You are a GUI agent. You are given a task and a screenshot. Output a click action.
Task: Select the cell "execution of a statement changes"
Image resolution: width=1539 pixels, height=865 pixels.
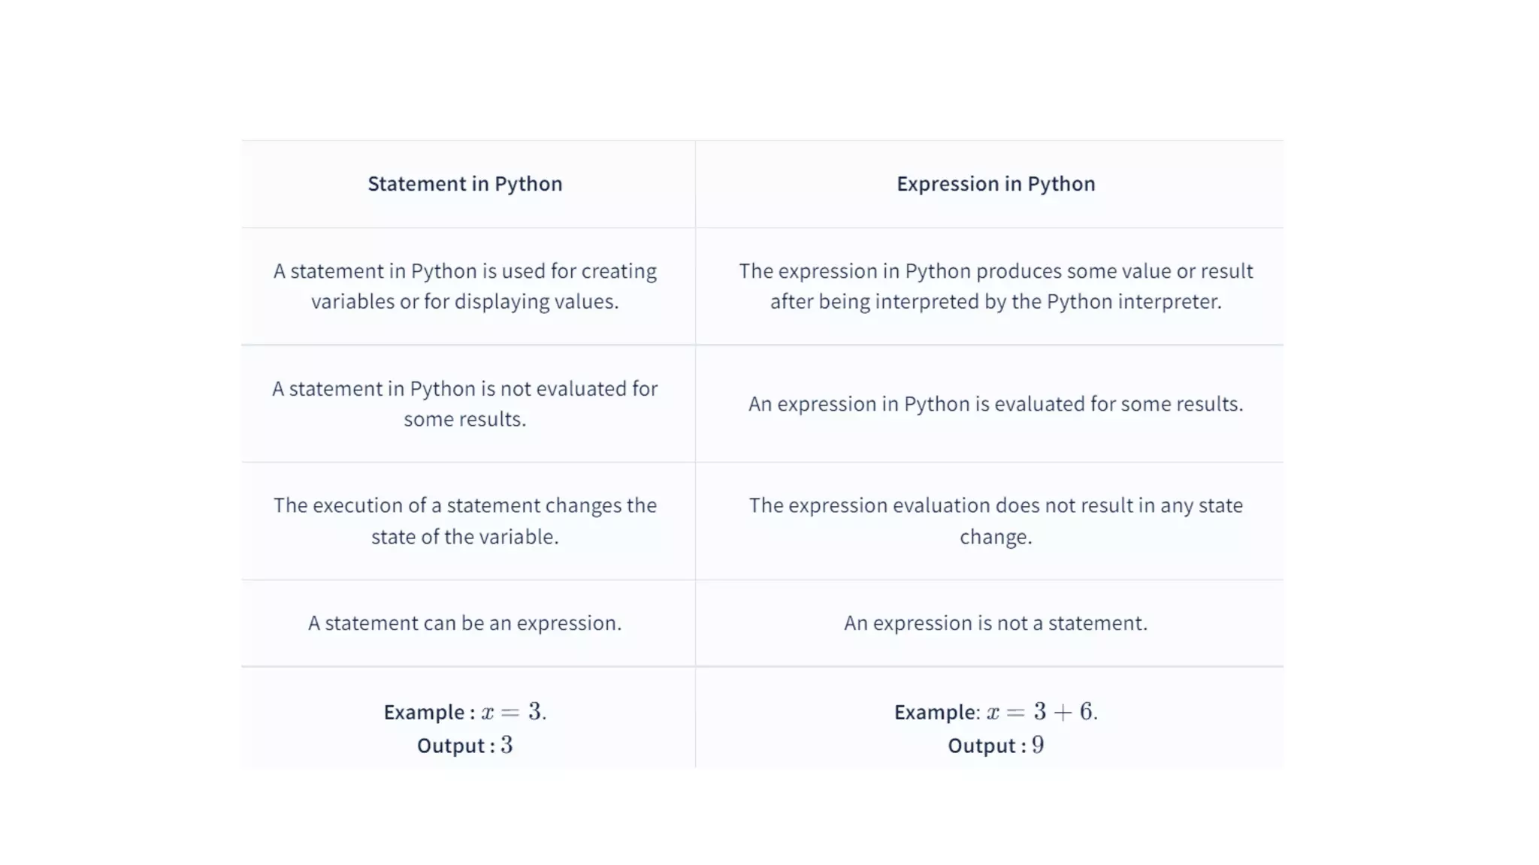pos(464,521)
